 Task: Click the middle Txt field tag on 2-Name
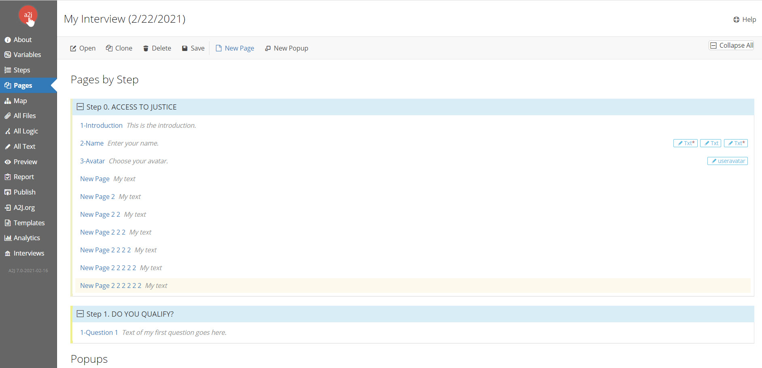[711, 143]
